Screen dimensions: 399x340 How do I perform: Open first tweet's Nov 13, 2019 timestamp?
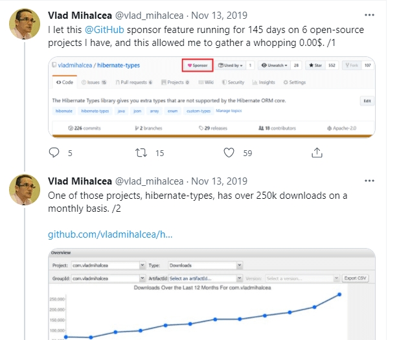[219, 16]
